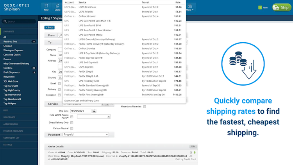Select Tag: AuroraCO filter
The image size is (293, 165).
point(11,86)
